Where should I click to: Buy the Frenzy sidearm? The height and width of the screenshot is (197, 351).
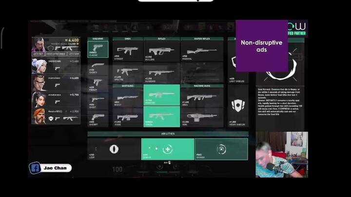(x=98, y=84)
